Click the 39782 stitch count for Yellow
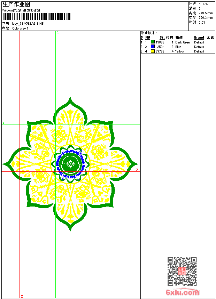This screenshot has height=299, width=216. [160, 51]
